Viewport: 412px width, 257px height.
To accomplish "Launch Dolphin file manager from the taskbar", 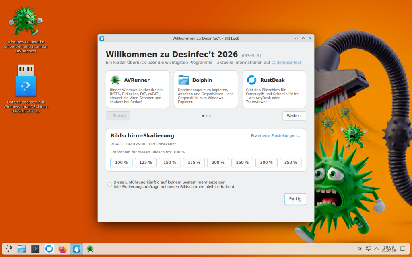I will point(22,249).
